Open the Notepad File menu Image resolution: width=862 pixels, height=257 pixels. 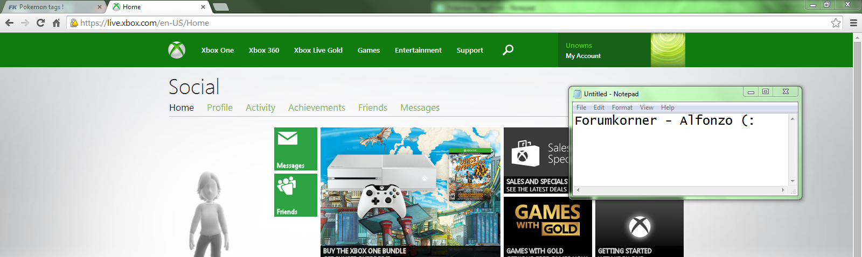pyautogui.click(x=581, y=108)
